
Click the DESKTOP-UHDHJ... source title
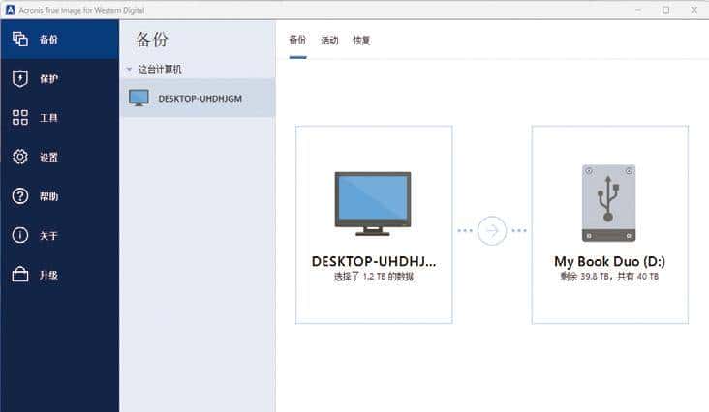click(374, 262)
